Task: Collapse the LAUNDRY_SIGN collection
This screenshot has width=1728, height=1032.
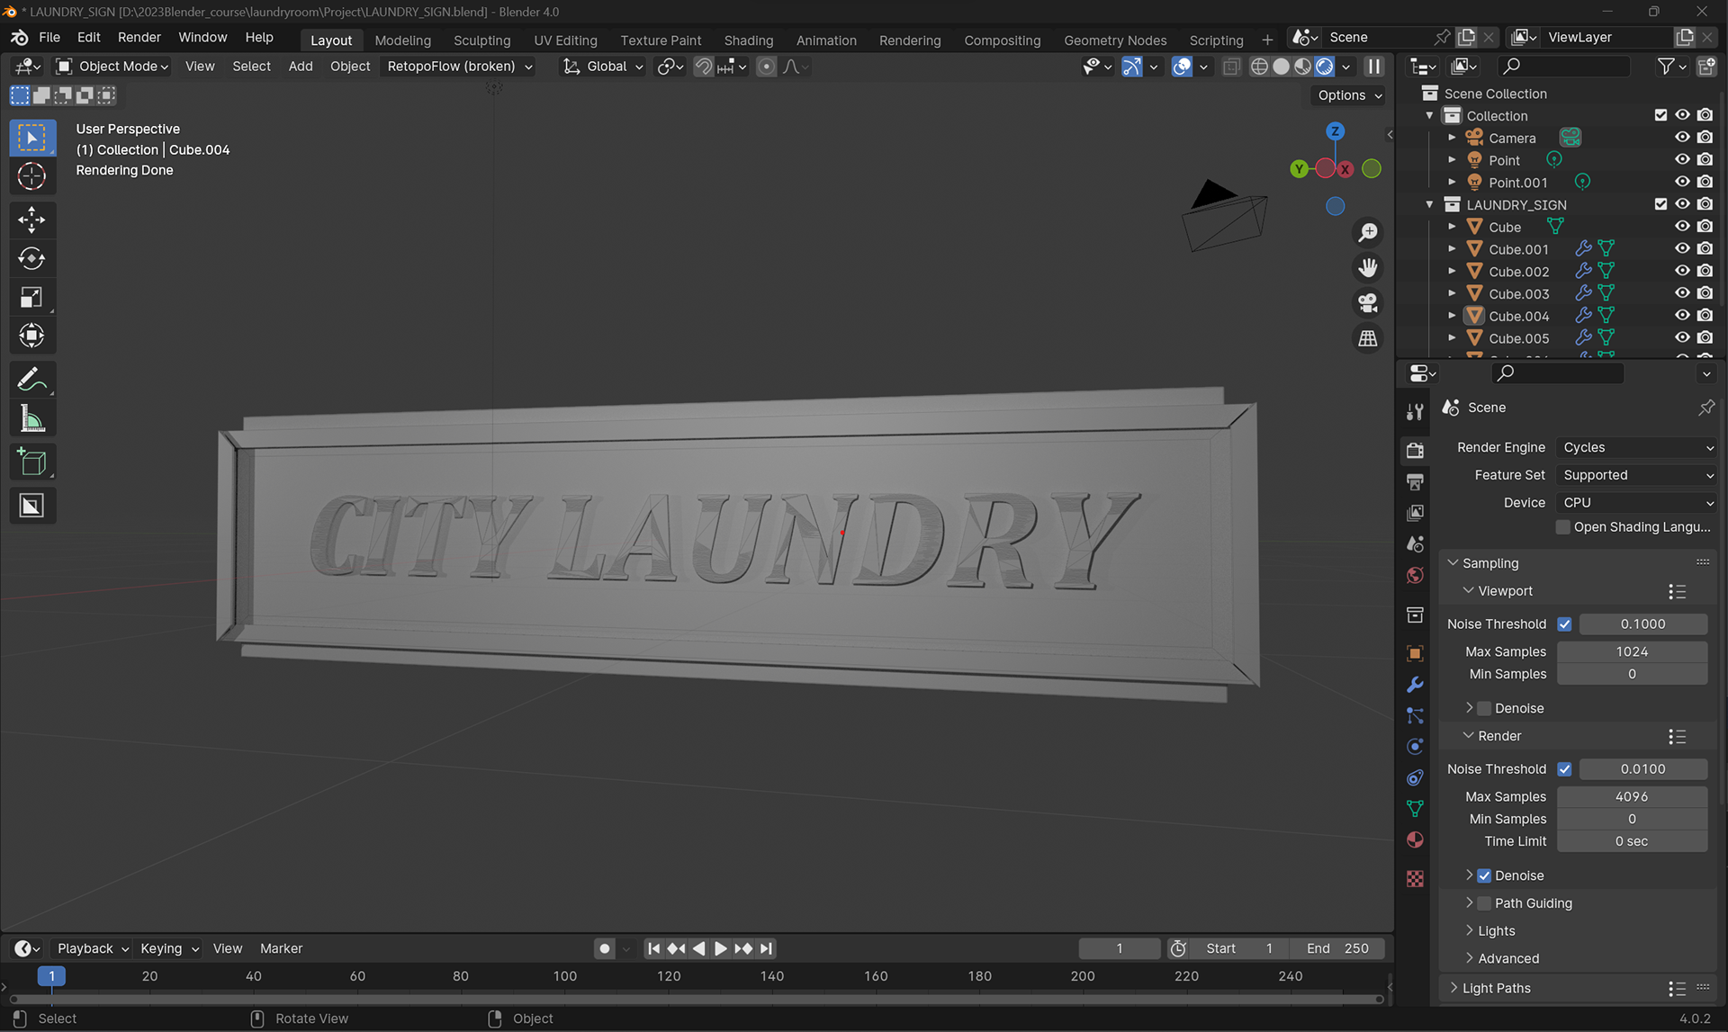Action: pyautogui.click(x=1429, y=205)
